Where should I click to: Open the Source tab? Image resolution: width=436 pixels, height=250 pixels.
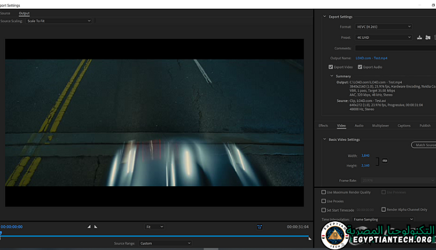[5, 12]
